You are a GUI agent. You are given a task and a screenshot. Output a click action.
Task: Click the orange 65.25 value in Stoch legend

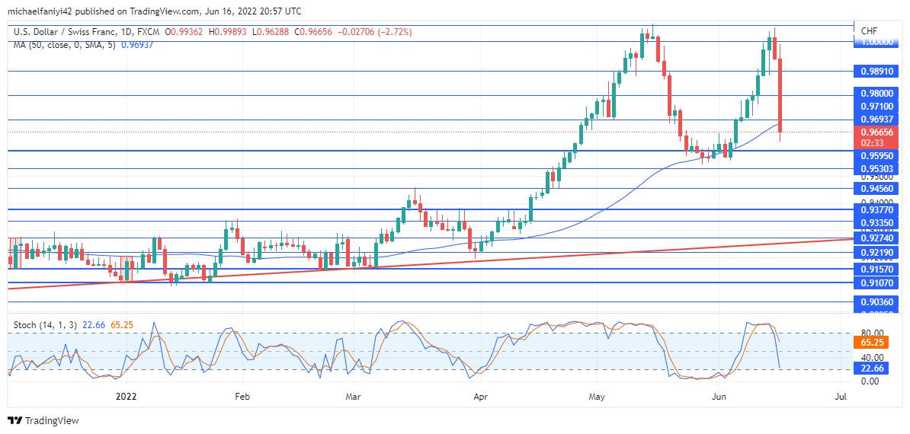click(122, 325)
